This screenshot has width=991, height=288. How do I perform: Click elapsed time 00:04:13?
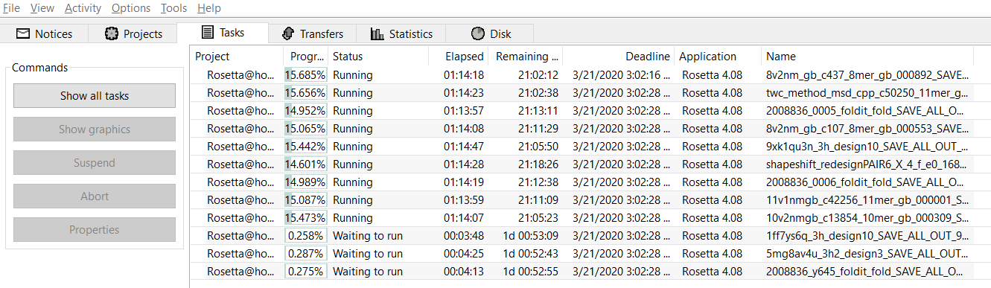pos(464,272)
